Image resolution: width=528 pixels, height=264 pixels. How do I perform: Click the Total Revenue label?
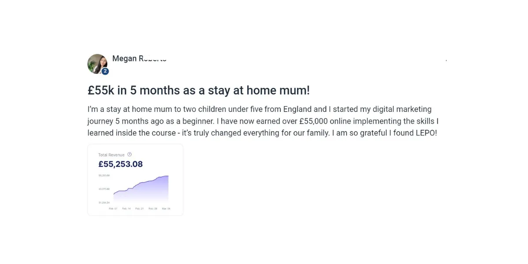111,155
